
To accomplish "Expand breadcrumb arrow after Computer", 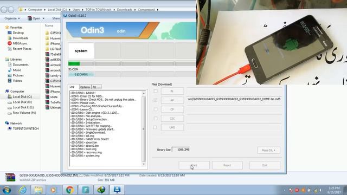I will point(45,10).
